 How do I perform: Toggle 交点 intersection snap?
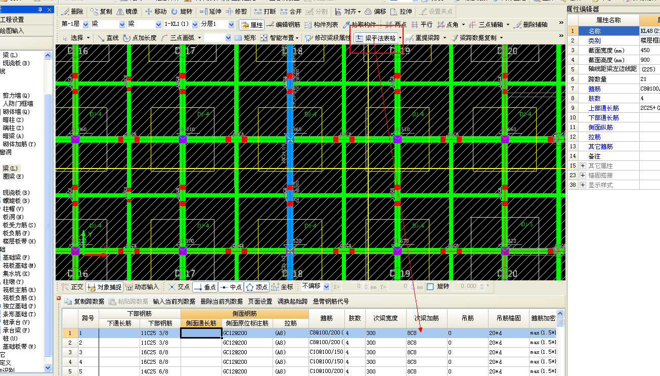[179, 287]
